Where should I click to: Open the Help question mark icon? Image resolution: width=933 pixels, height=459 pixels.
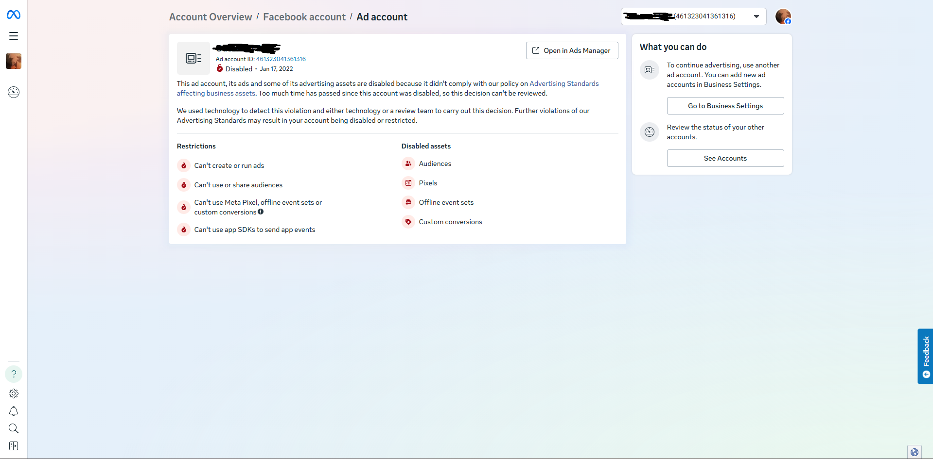click(14, 374)
